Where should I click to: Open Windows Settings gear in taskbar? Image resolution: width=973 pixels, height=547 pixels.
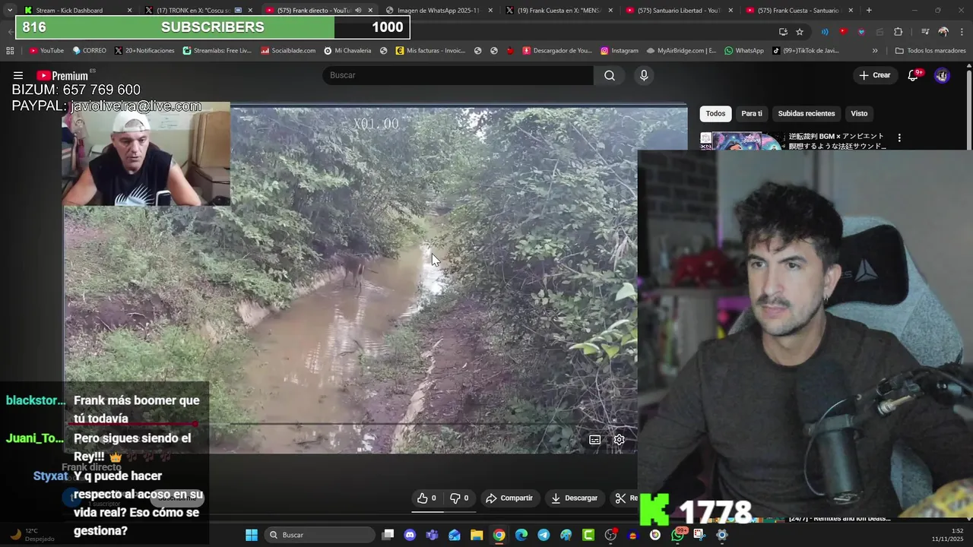click(722, 535)
